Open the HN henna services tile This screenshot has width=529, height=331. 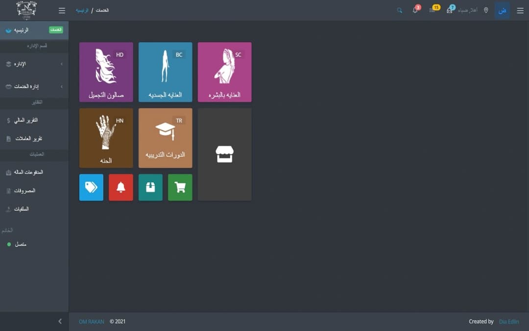tap(106, 138)
